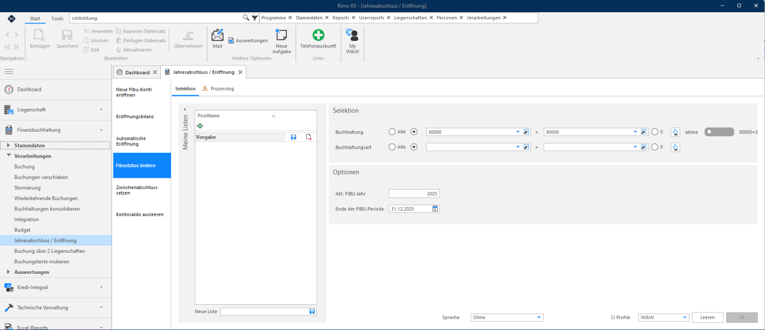765x330 pixels.
Task: Switch to Tools ribbon tab
Action: 57,19
